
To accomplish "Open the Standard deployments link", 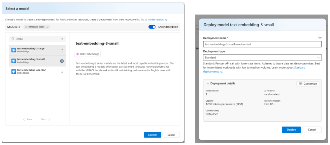I will pyautogui.click(x=254, y=69).
